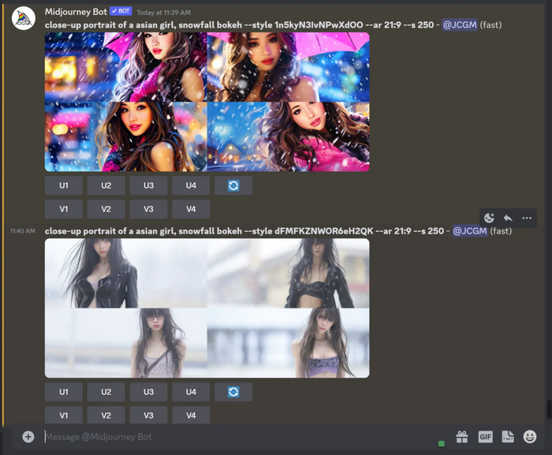Create variation V4 in second message
This screenshot has width=552, height=455.
191,416
